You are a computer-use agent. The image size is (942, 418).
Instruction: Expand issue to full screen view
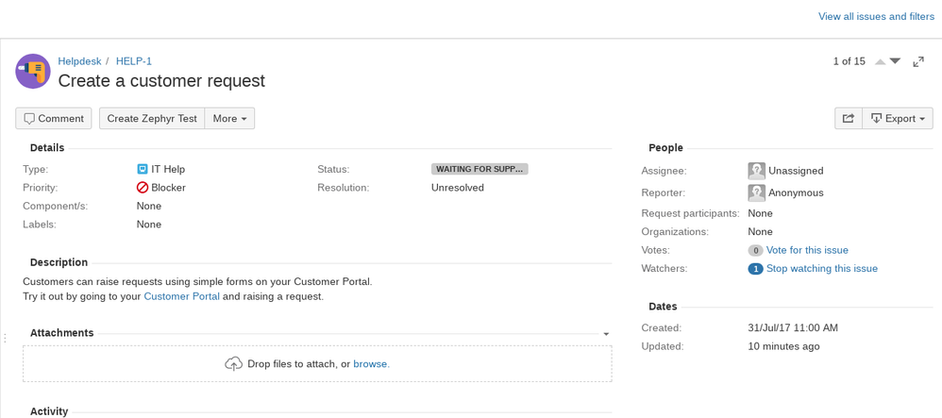[x=918, y=61]
